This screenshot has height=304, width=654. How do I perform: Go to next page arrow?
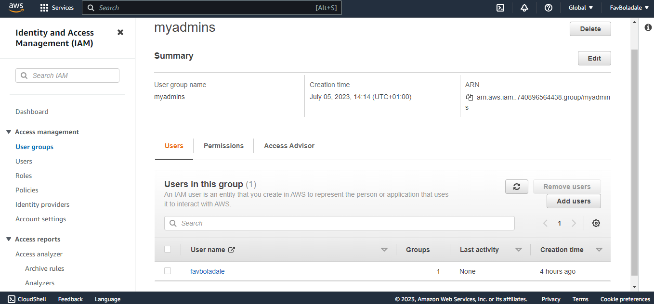[x=574, y=223]
